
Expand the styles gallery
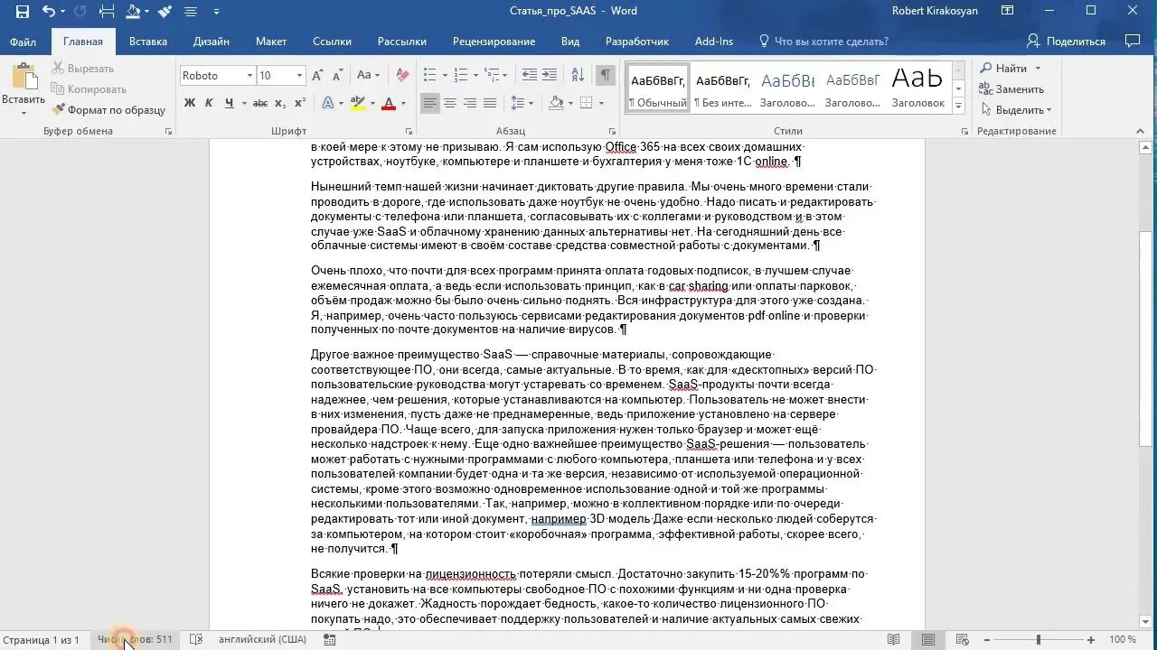click(x=958, y=105)
